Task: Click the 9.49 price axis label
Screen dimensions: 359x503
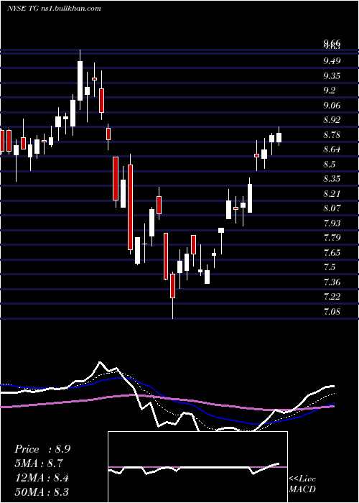Action: tap(332, 61)
